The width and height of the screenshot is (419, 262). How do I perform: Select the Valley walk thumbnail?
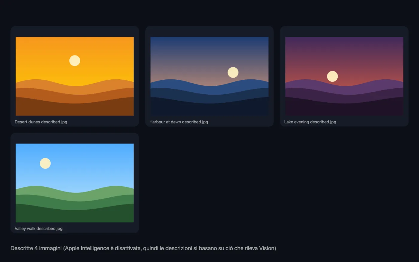click(x=75, y=183)
